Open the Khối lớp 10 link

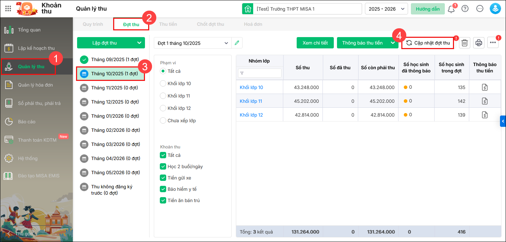251,87
